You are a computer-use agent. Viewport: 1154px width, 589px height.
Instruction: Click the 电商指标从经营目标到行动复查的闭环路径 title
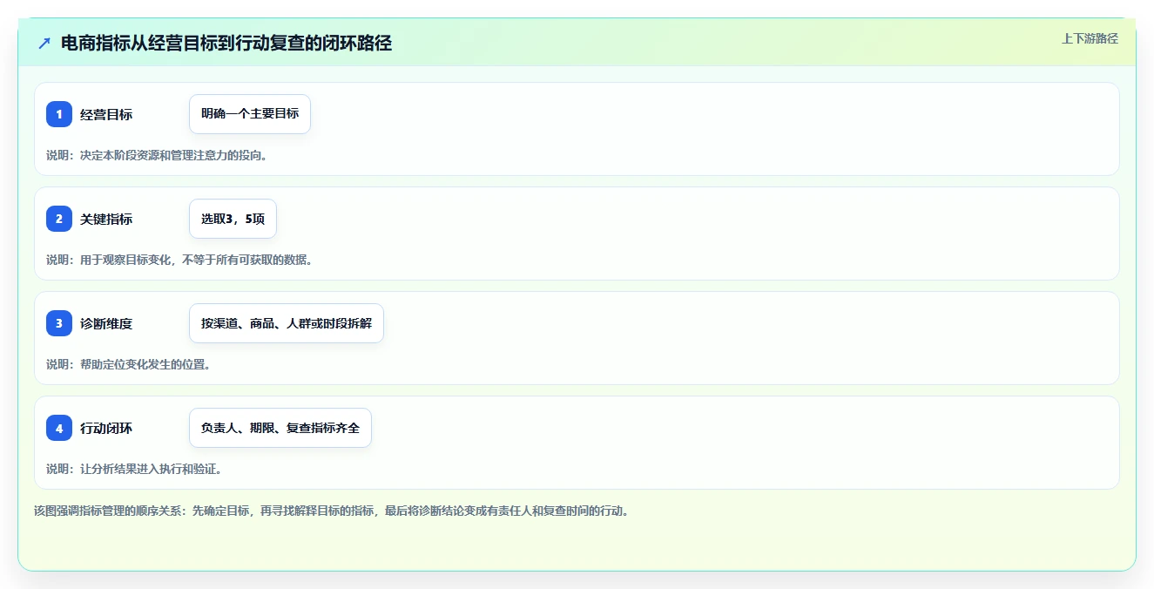coord(226,43)
